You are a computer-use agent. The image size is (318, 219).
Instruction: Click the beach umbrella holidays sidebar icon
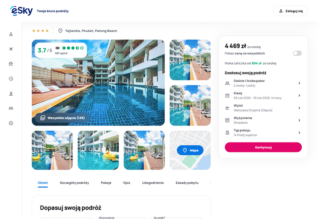11,64
